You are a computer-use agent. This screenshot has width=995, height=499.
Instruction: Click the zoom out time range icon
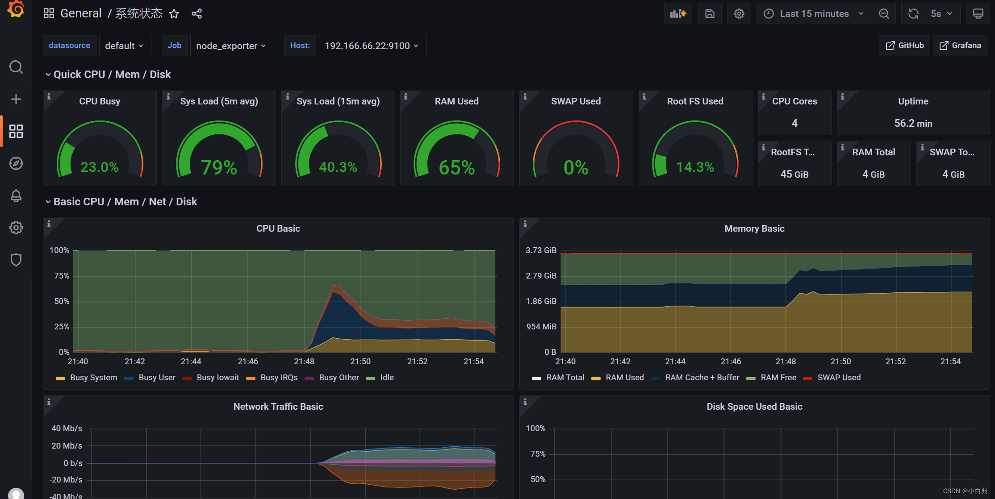884,14
